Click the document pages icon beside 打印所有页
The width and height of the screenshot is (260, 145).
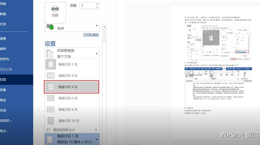pos(50,54)
